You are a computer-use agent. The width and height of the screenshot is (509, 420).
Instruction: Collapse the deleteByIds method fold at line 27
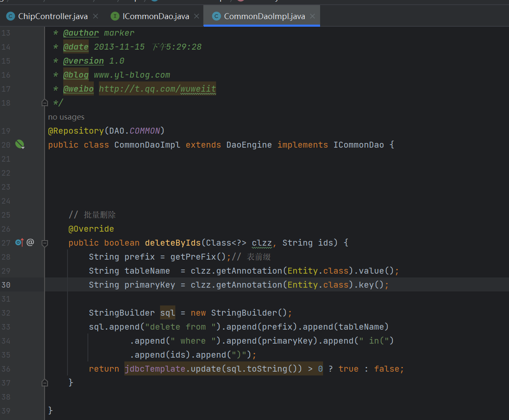pos(45,243)
